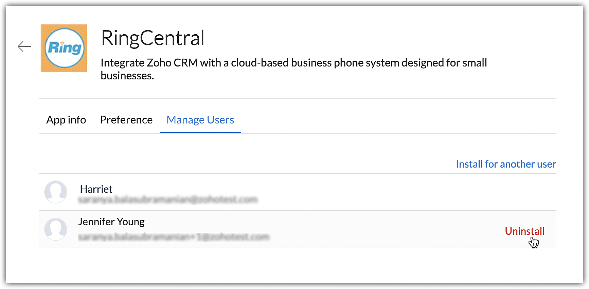Click the Jennifer Young user name

[111, 222]
